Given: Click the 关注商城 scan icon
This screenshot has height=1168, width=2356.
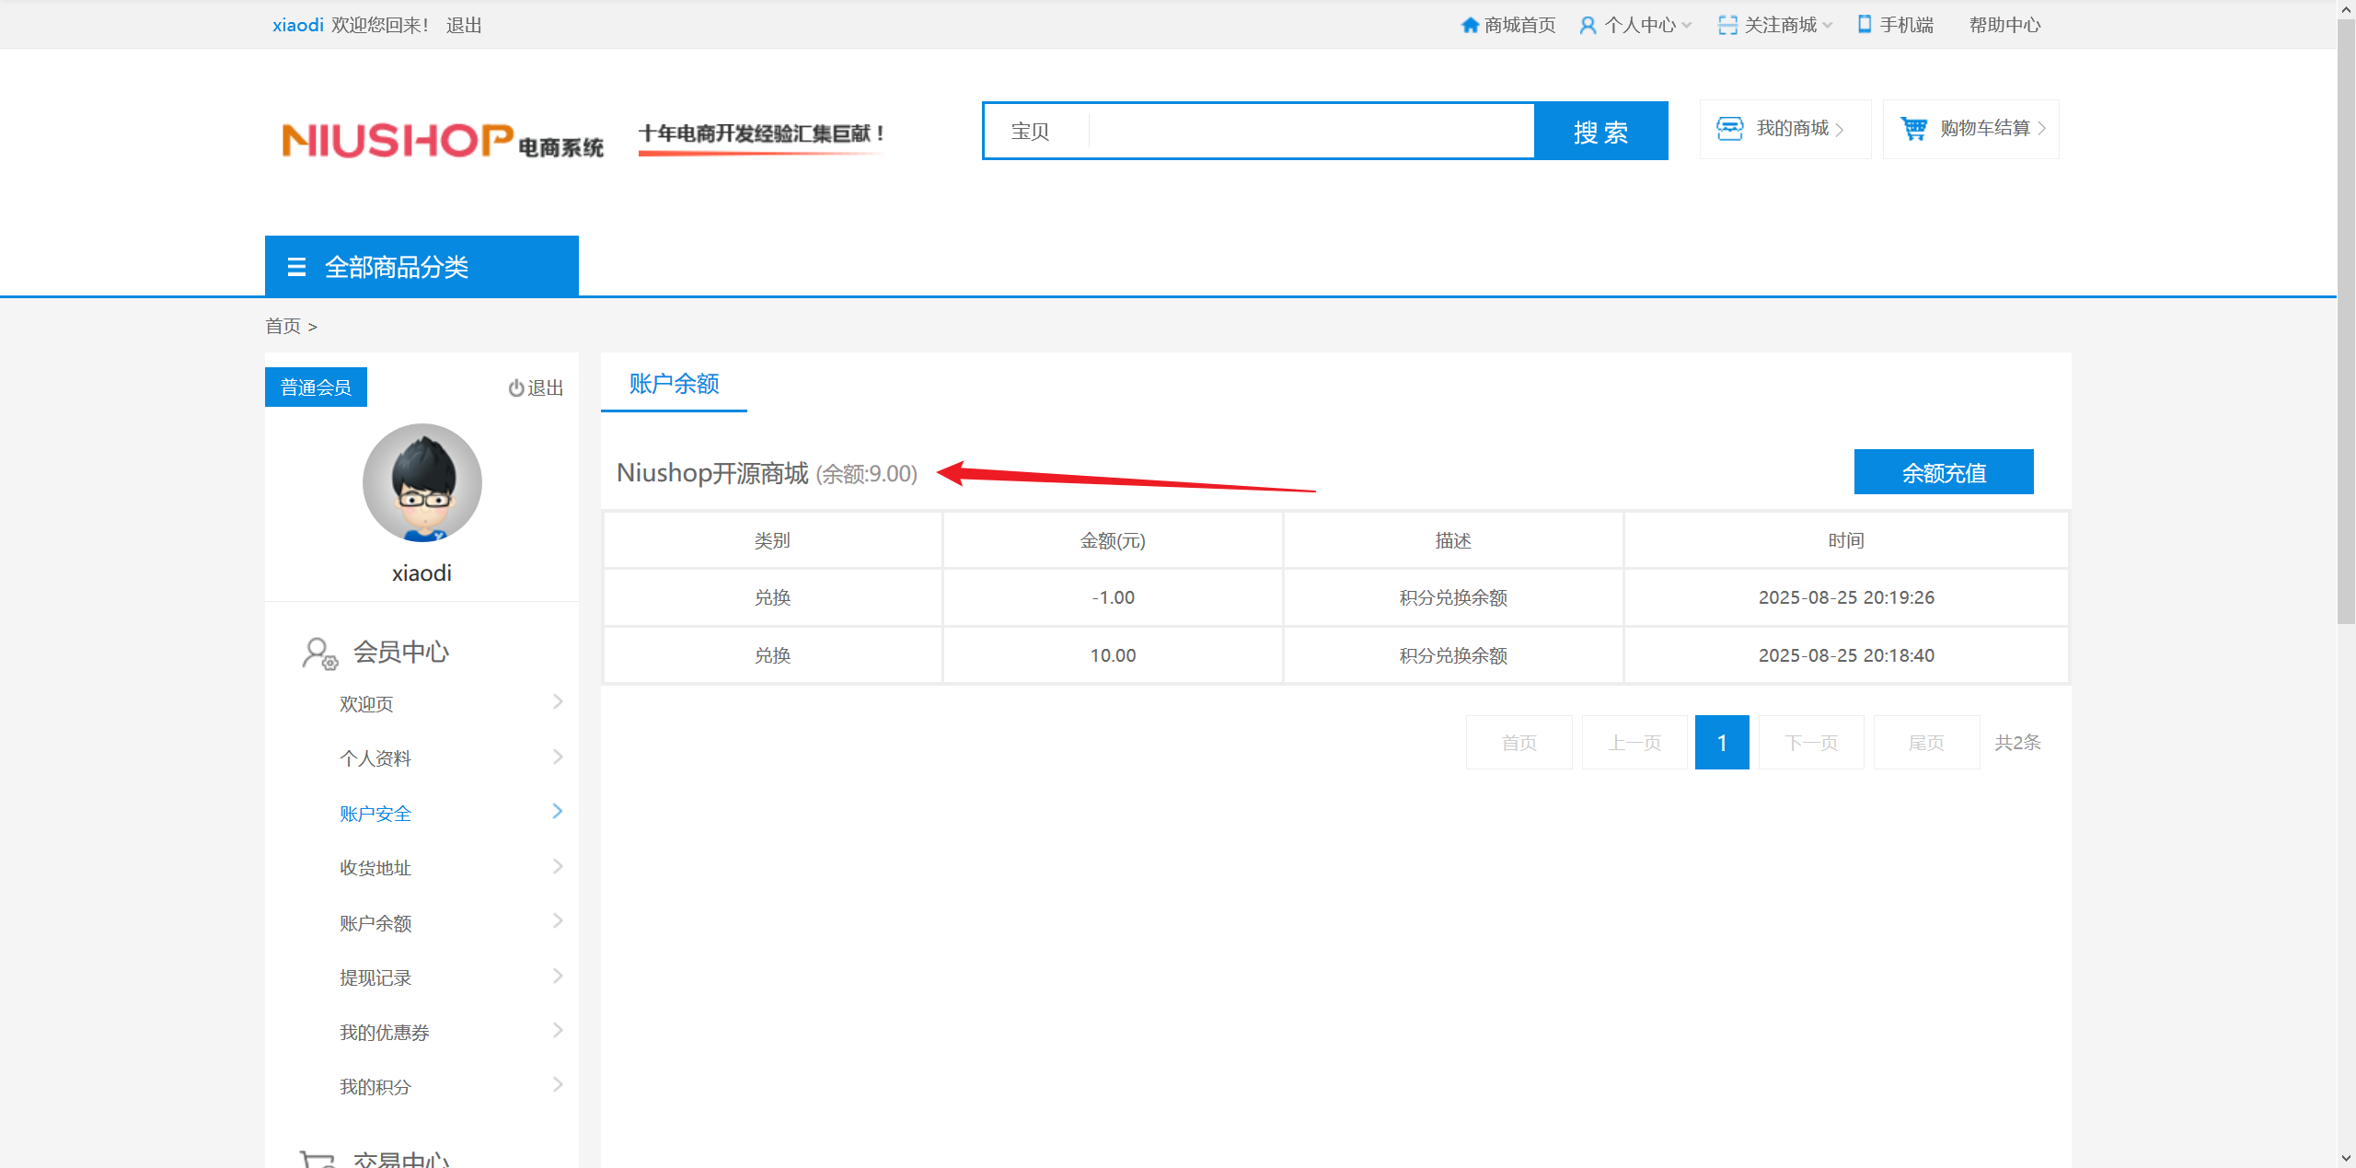Looking at the screenshot, I should click(1727, 25).
